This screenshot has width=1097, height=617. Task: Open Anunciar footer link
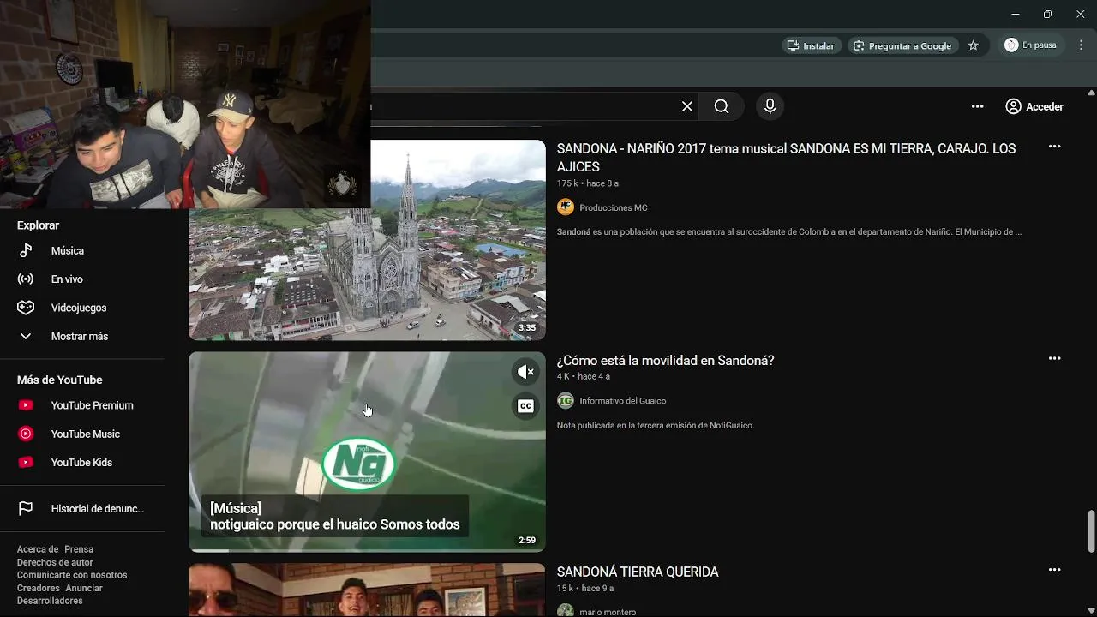[x=84, y=588]
